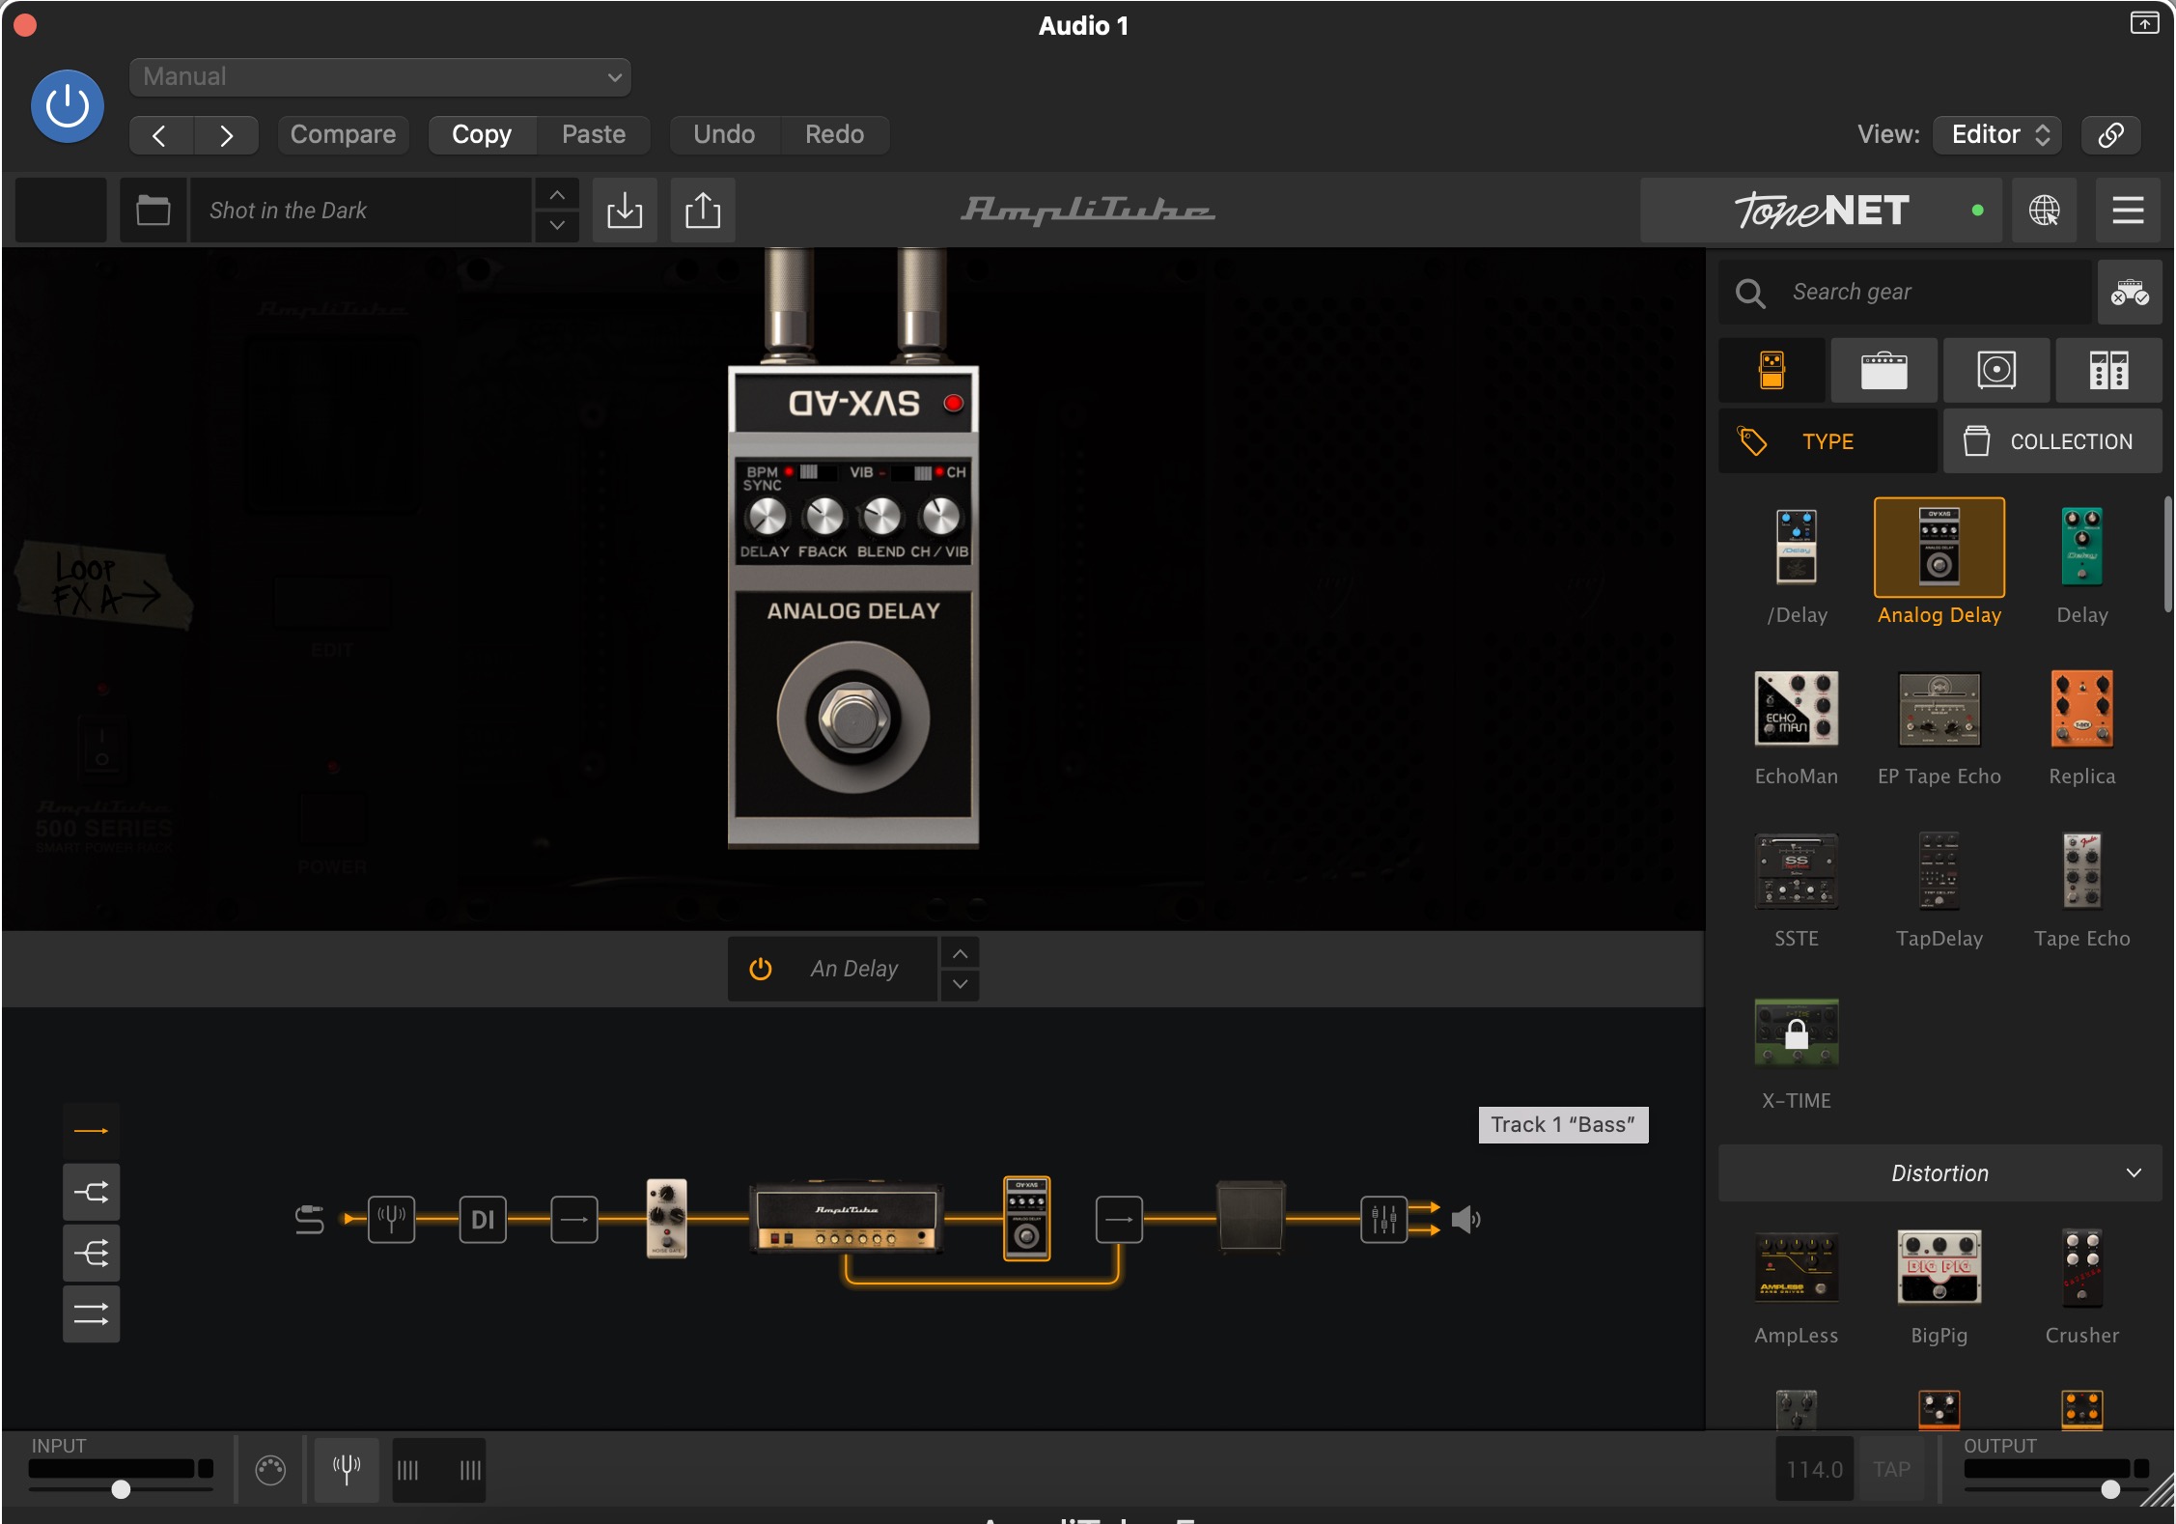The width and height of the screenshot is (2176, 1524).
Task: Click the tuner block in signal chain
Action: coord(391,1220)
